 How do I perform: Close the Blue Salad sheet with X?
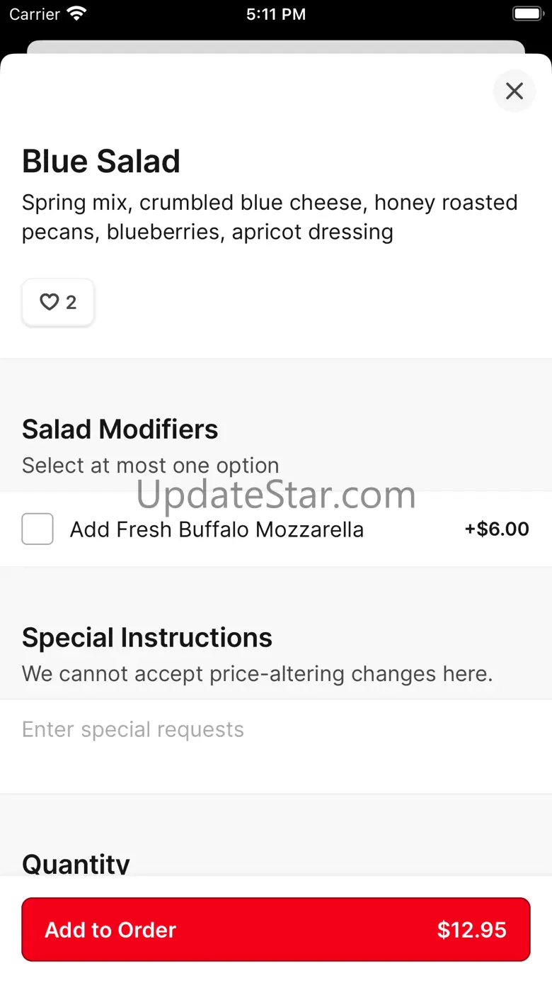(514, 91)
